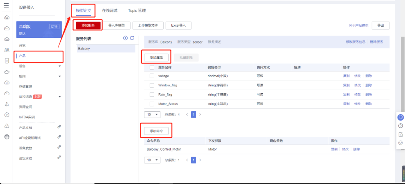The height and width of the screenshot is (184, 405).
Task: Click the 导出 button
Action: pos(381,25)
